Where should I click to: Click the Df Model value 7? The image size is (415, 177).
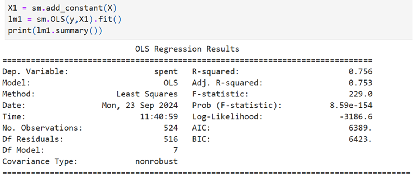point(175,150)
